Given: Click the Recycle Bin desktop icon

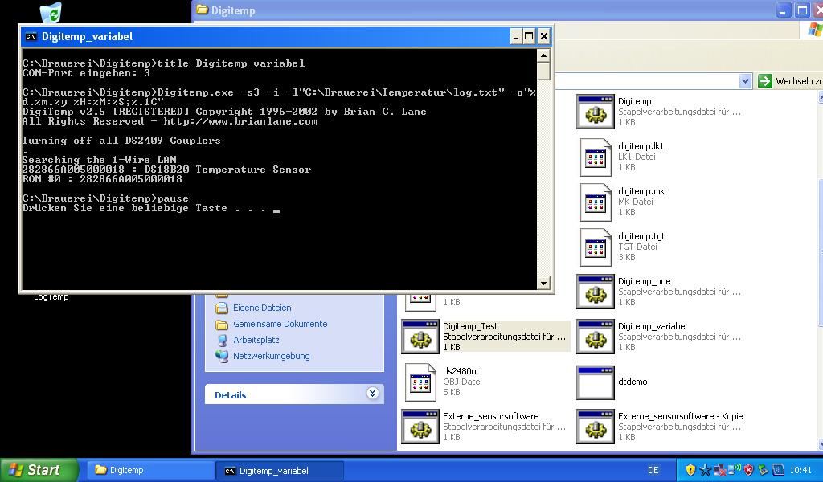Looking at the screenshot, I should coord(50,13).
